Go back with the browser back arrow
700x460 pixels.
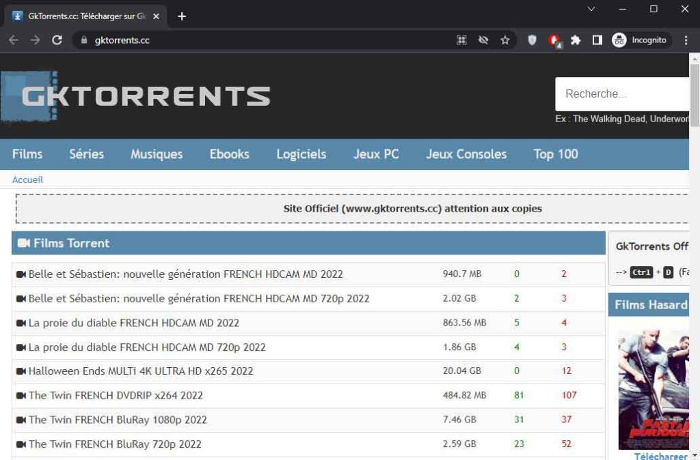(14, 40)
